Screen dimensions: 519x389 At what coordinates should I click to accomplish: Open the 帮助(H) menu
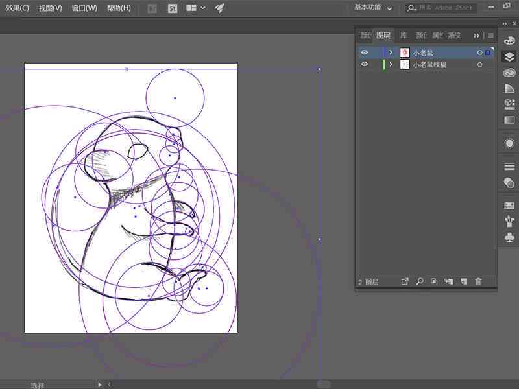click(x=119, y=8)
